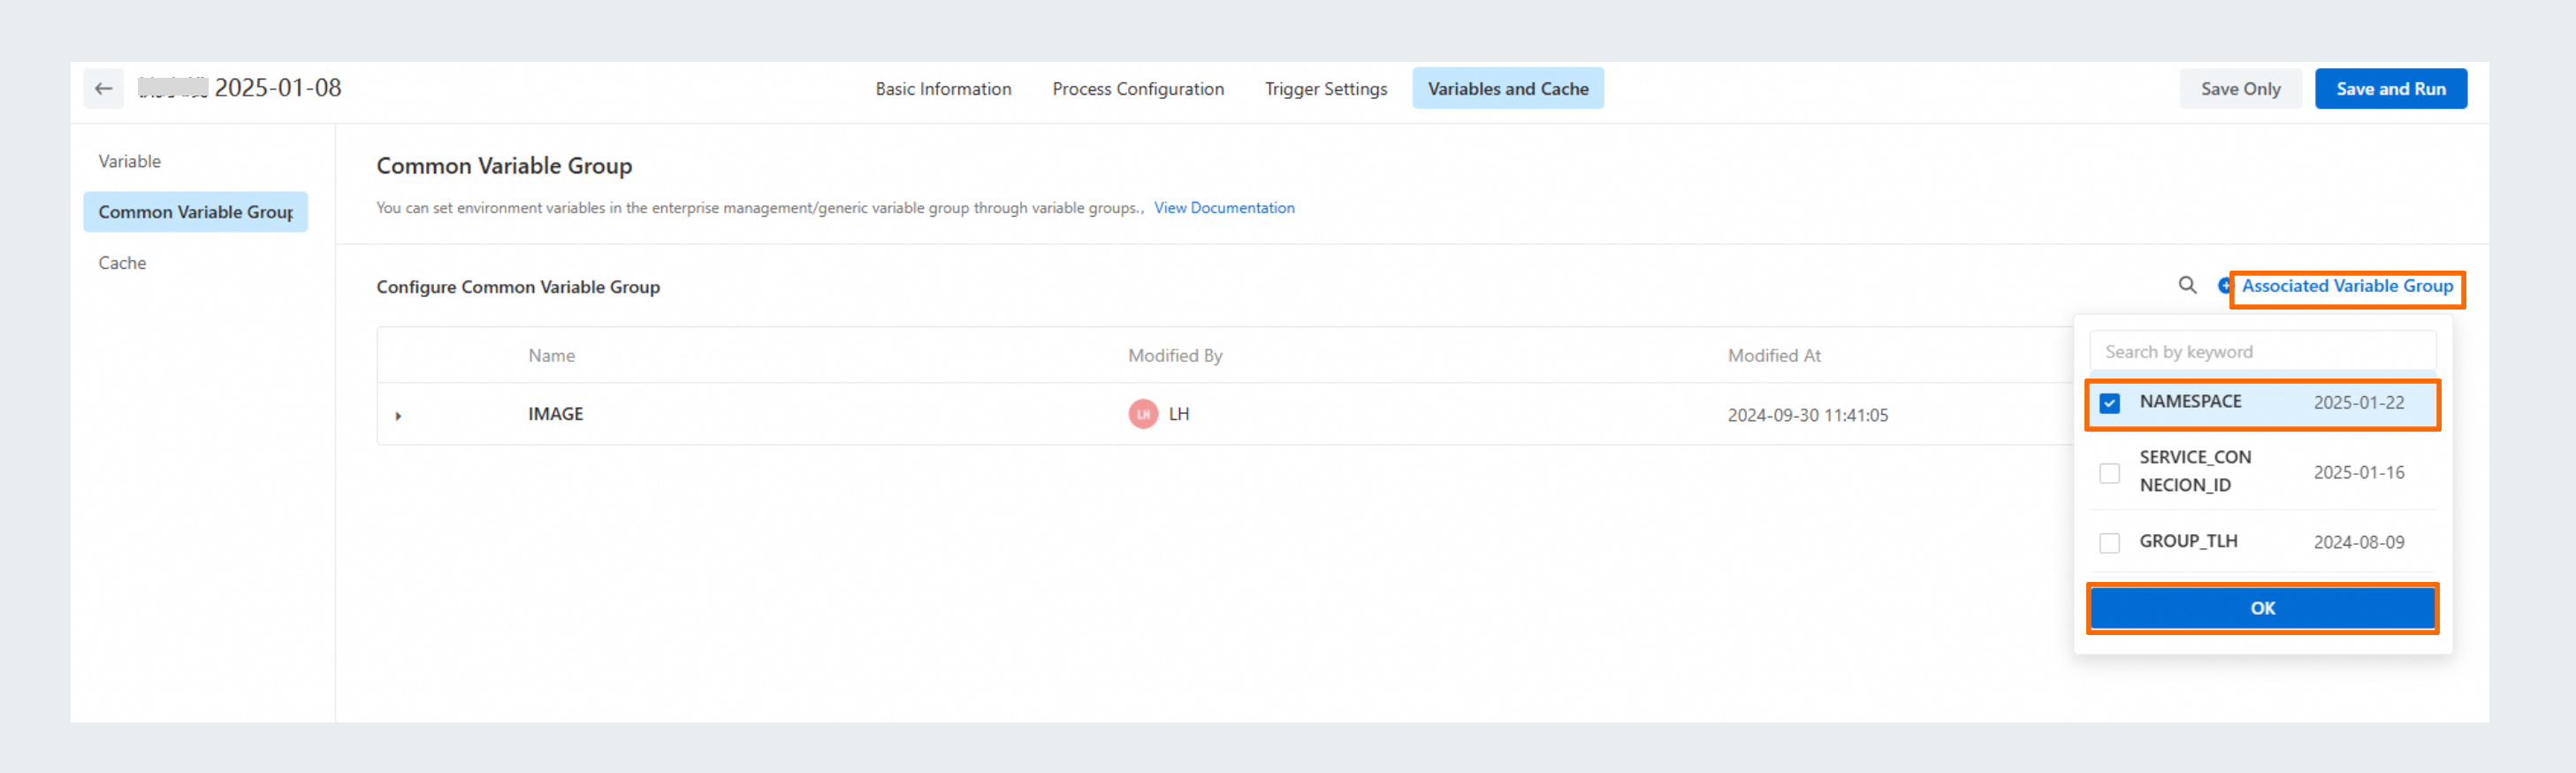This screenshot has width=2576, height=773.
Task: Click the SERVICE_CONNECION_ID group label
Action: click(x=2195, y=471)
